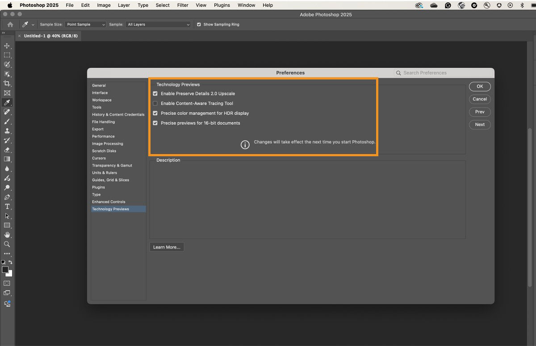The width and height of the screenshot is (536, 346).
Task: Confirm preferences with the OK button
Action: click(x=479, y=86)
